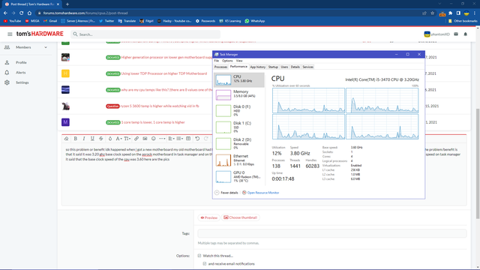The image size is (480, 270).
Task: Open the hamburger menu beside tom's HARDWARE
Action: pyautogui.click(x=10, y=34)
